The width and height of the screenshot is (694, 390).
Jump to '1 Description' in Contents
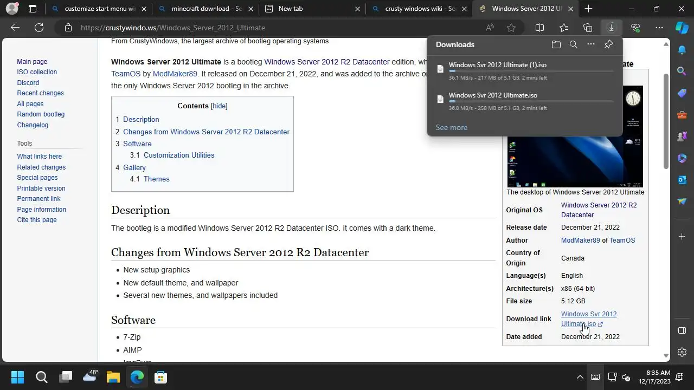click(137, 119)
